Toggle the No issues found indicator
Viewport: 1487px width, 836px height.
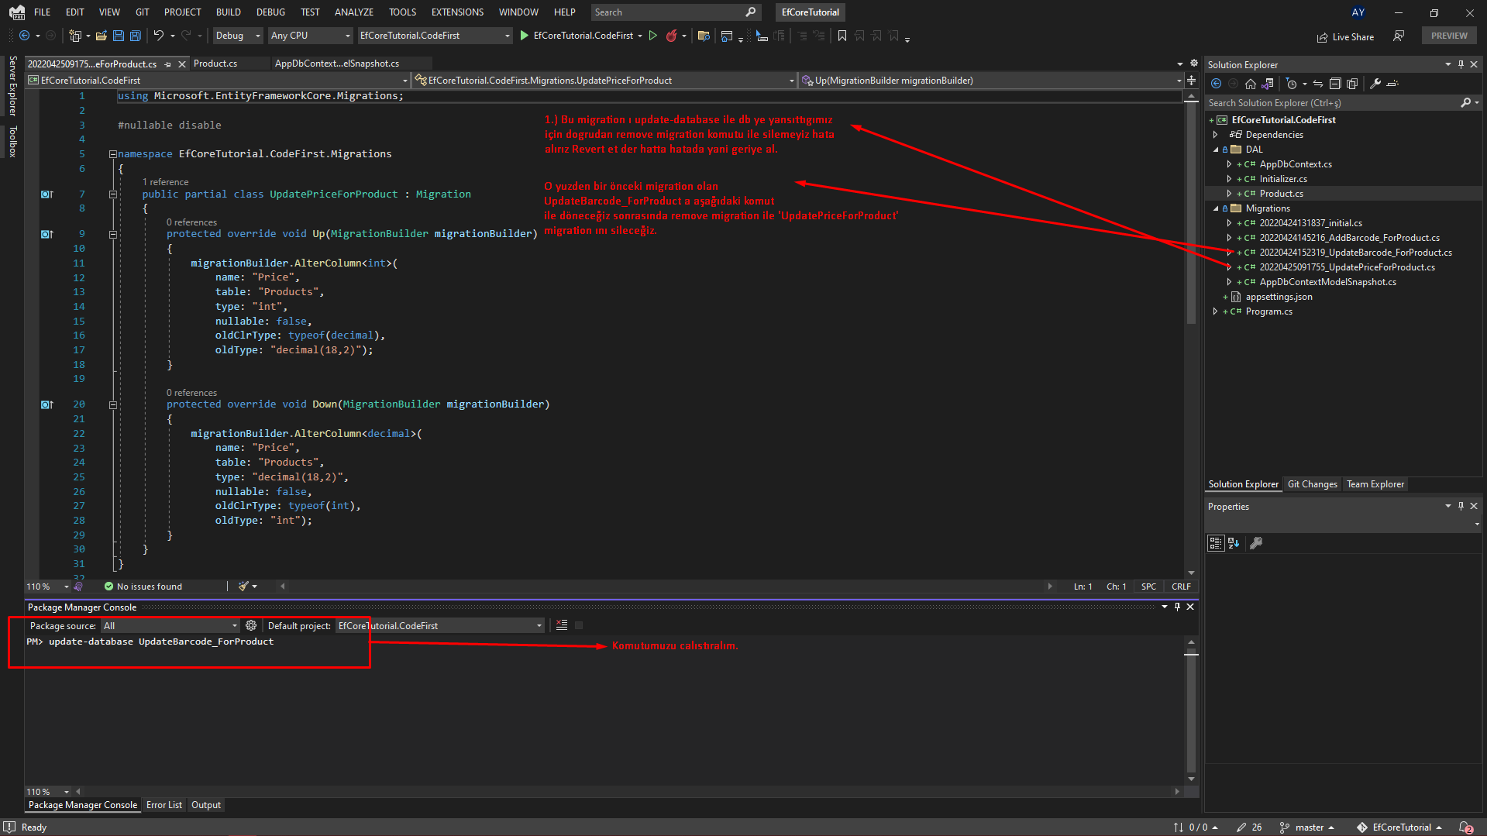143,587
